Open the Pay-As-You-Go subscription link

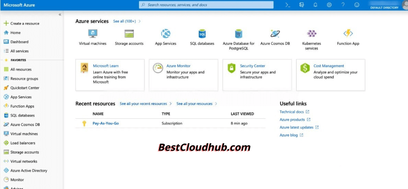point(106,123)
